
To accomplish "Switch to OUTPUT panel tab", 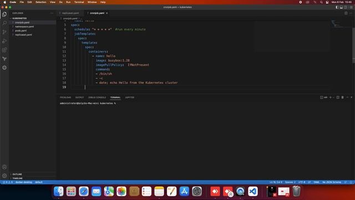I will [79, 97].
